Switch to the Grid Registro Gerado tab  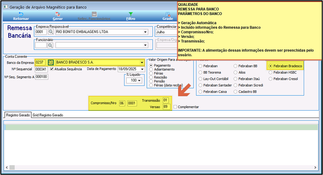click(x=48, y=115)
